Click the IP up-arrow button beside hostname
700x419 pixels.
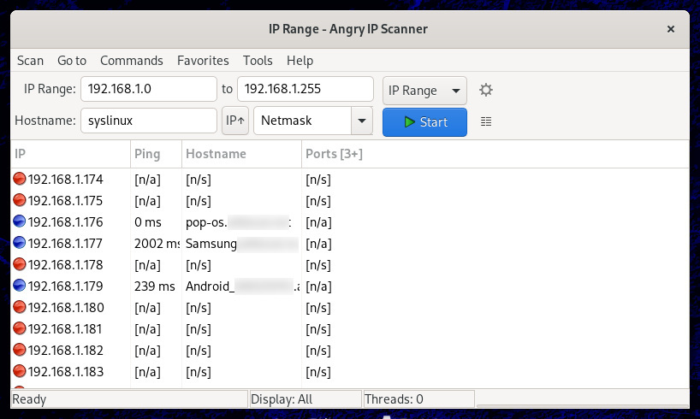(x=235, y=121)
